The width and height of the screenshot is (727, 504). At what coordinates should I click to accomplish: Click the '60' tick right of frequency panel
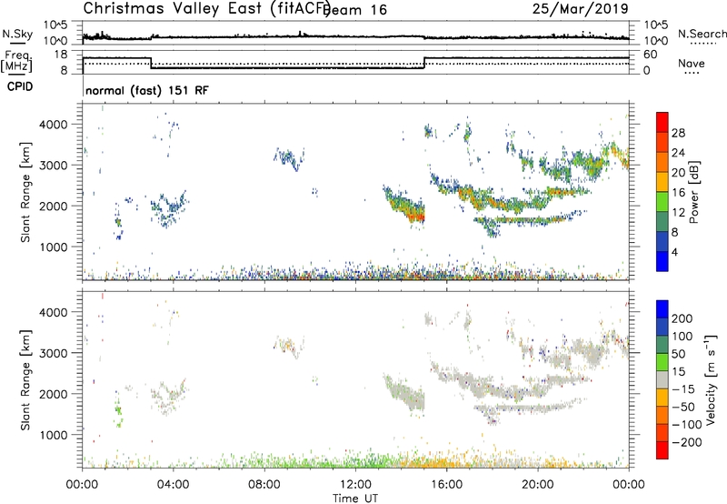[x=651, y=55]
